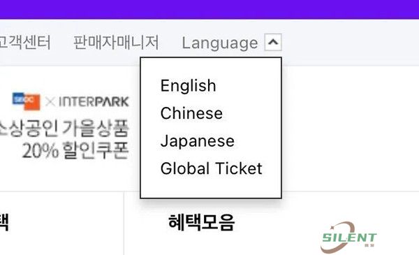Open the 소상공인 가을상품 banner text
The width and height of the screenshot is (419, 255).
[x=64, y=129]
